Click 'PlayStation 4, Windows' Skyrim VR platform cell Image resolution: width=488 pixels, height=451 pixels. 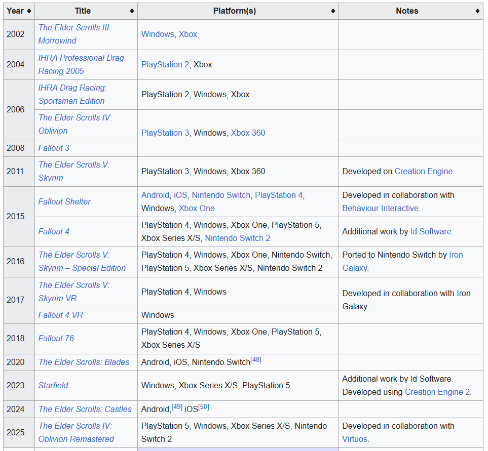[x=238, y=292]
